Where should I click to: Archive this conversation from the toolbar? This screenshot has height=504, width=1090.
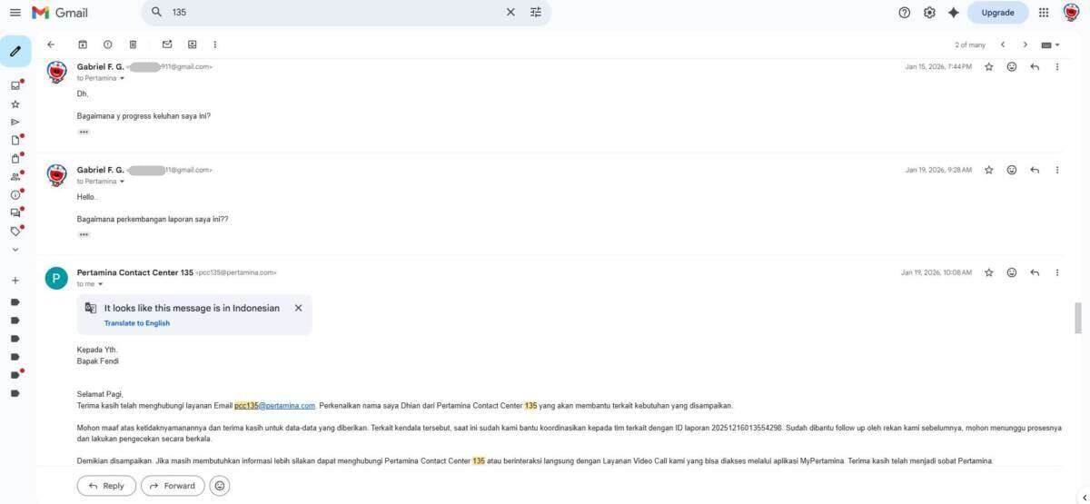(83, 44)
